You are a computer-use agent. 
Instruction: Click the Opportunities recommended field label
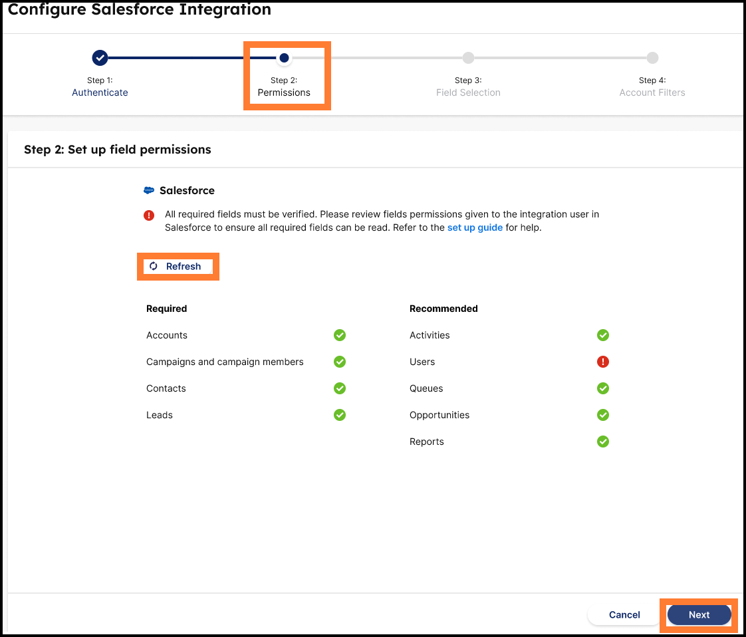click(x=439, y=415)
